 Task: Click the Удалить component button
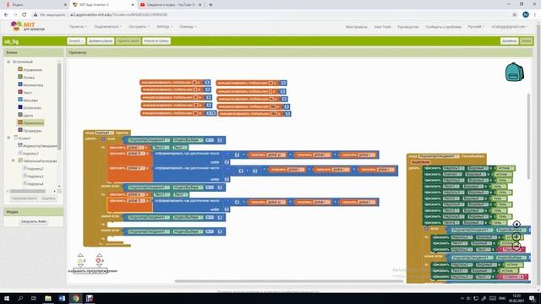coord(48,198)
